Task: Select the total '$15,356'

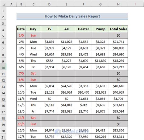Action: [118, 130]
